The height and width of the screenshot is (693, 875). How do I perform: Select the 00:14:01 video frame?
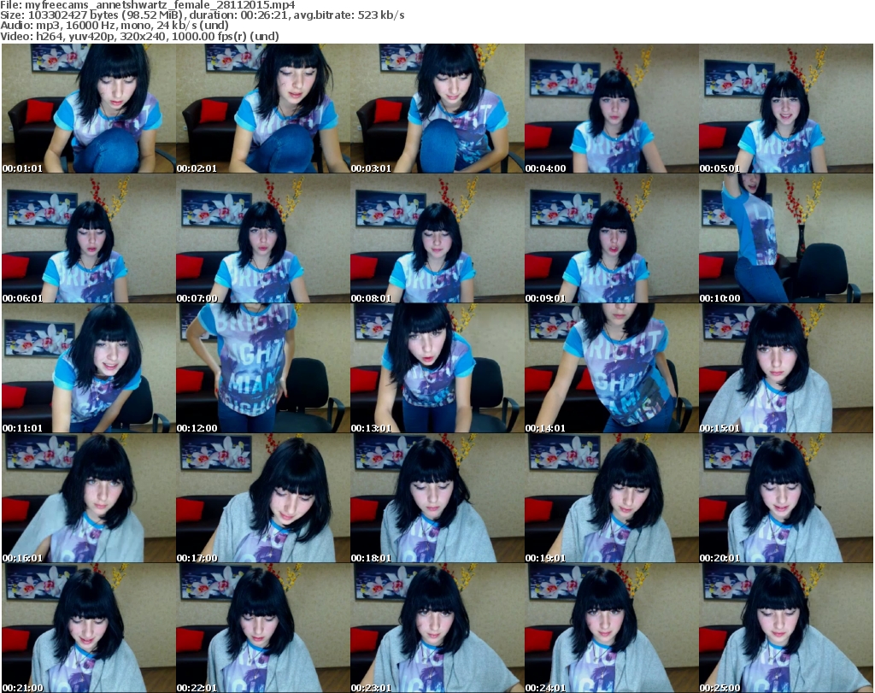(611, 368)
